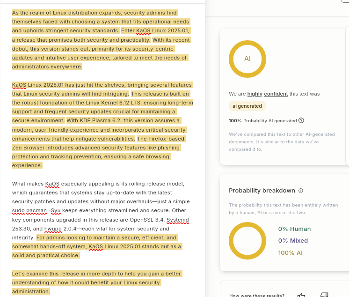Select the '0% Human' legend label
The width and height of the screenshot is (349, 297).
(x=293, y=229)
